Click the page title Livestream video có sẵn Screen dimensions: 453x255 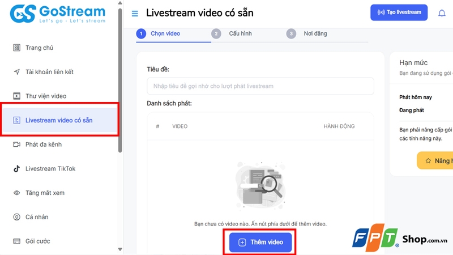tap(200, 13)
